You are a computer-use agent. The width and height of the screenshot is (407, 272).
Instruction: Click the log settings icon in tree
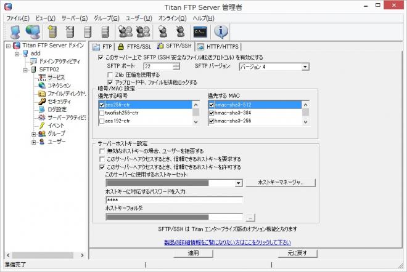(x=41, y=110)
